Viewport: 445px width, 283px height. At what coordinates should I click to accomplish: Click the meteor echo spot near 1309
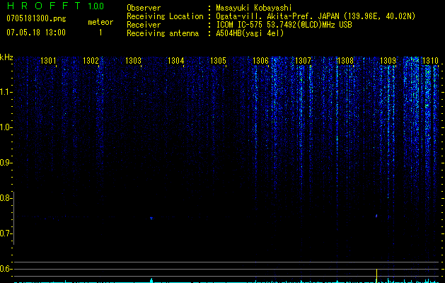pyautogui.click(x=376, y=216)
